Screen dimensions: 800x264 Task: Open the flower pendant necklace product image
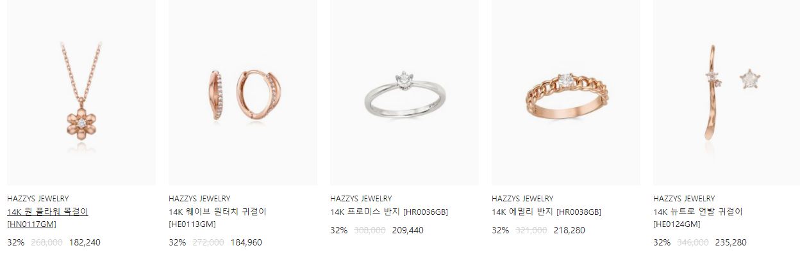(81, 92)
